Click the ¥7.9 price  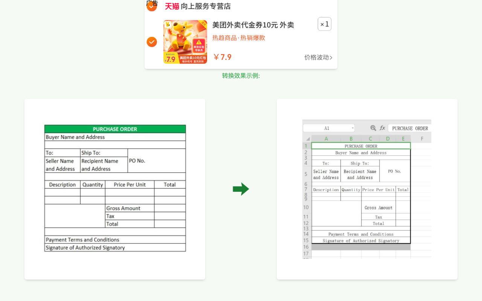(x=222, y=57)
